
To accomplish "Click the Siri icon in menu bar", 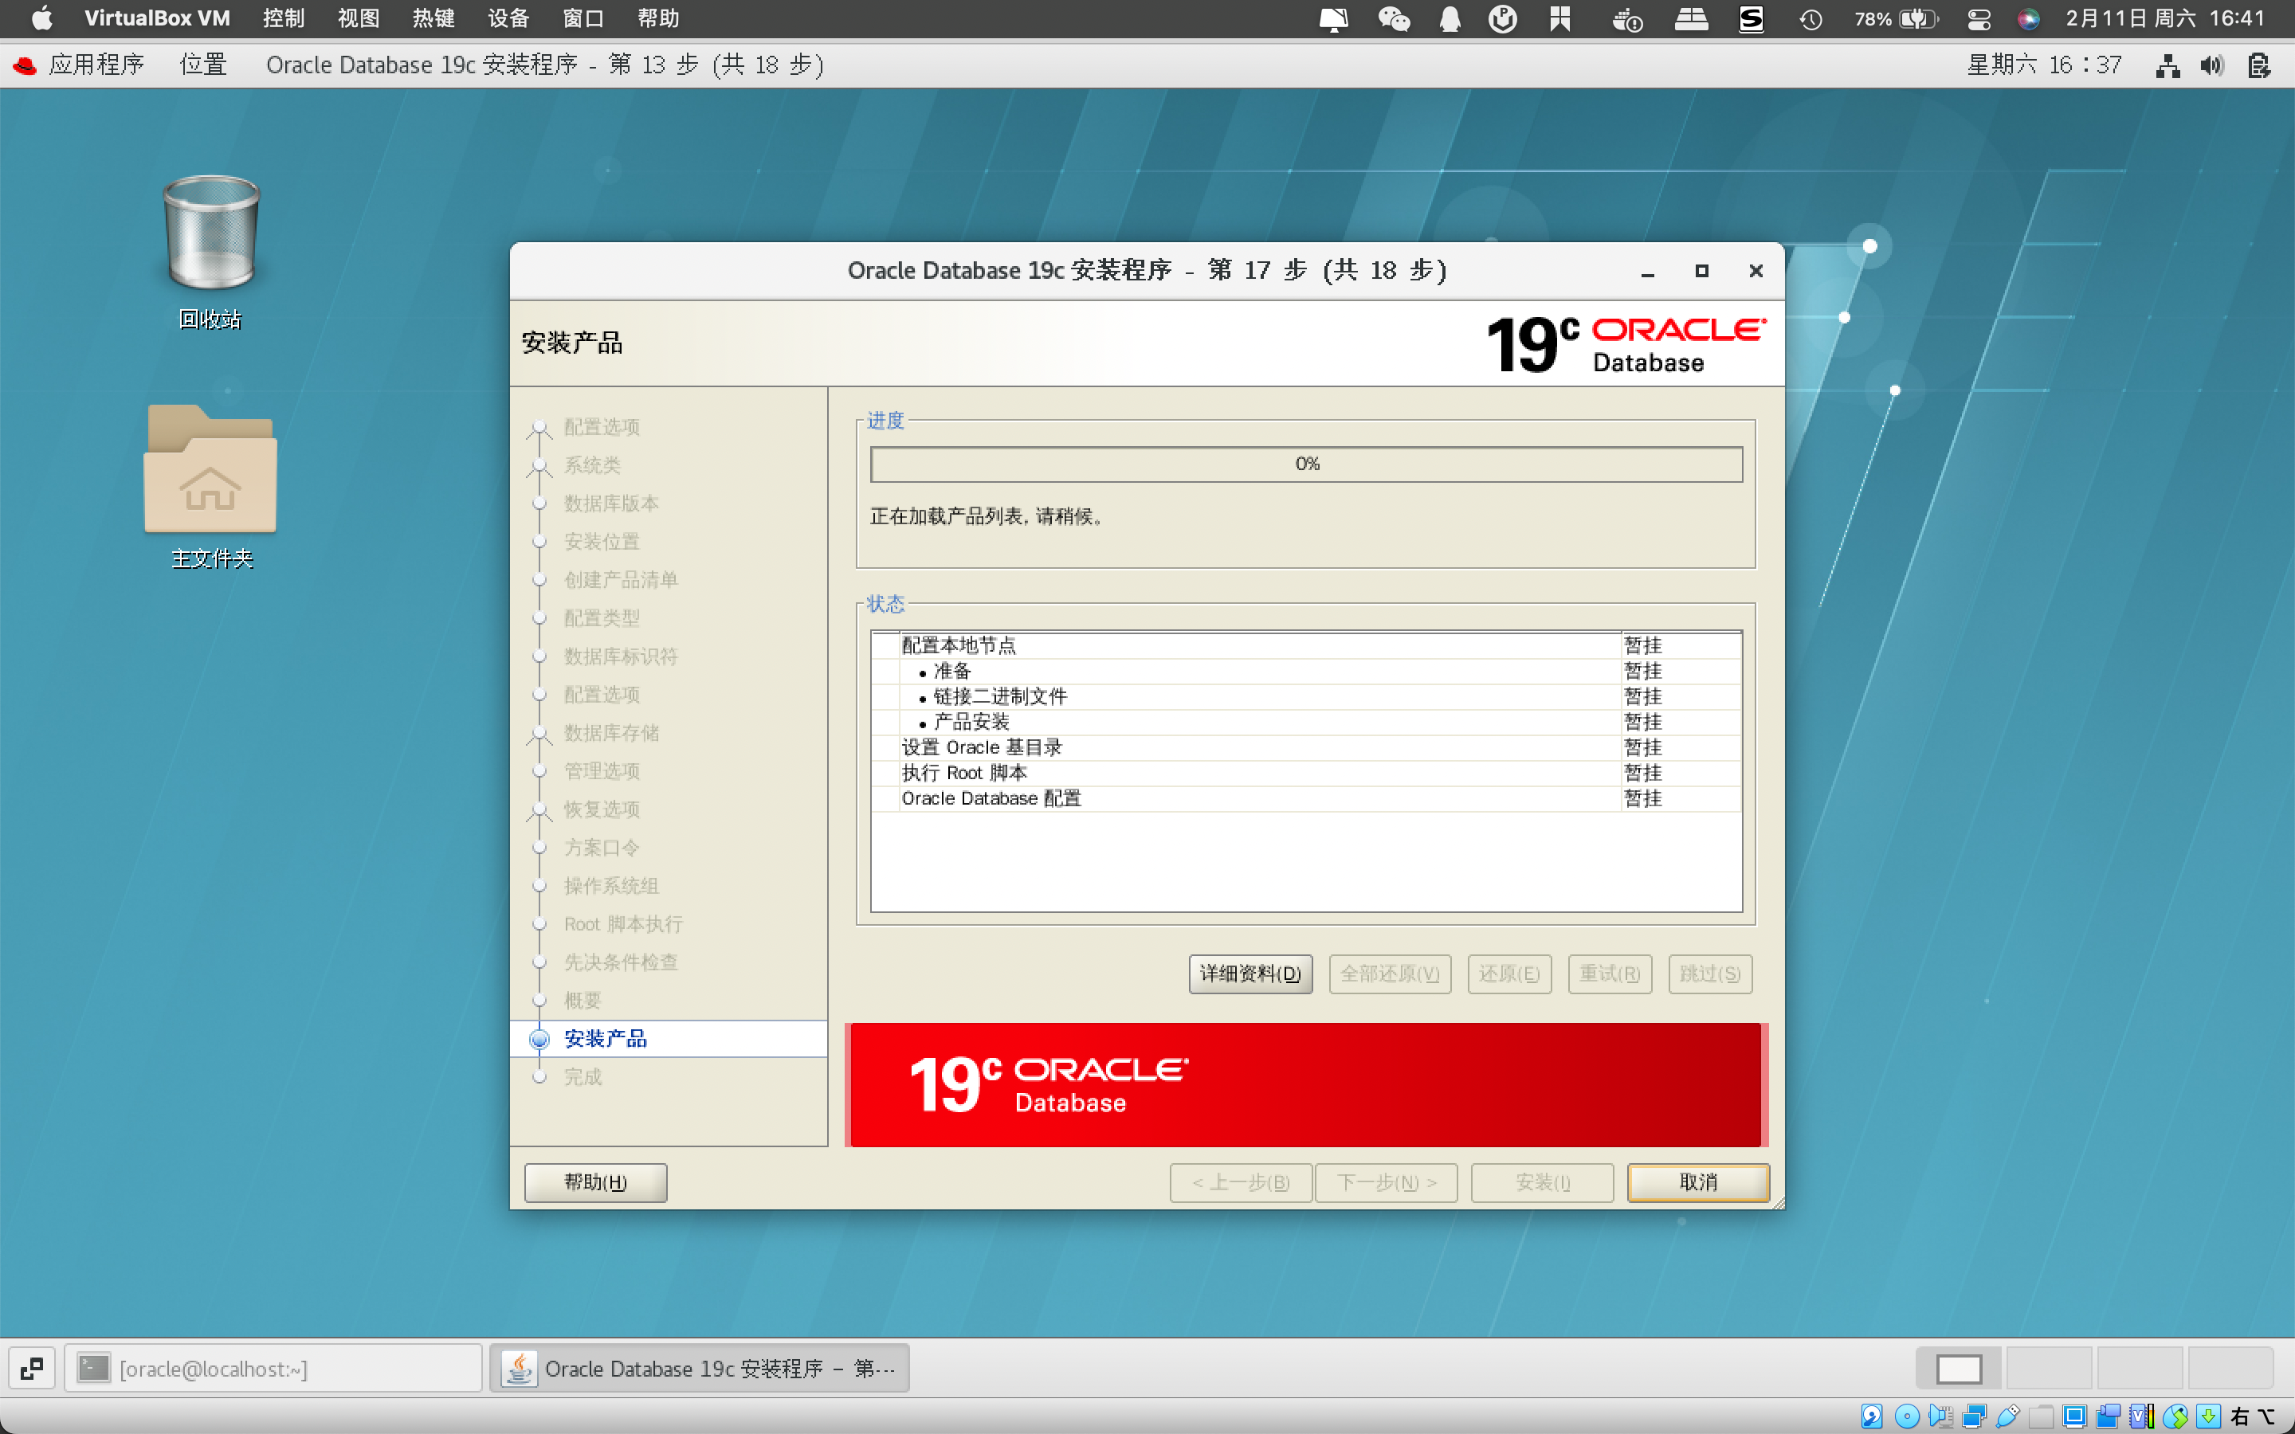I will click(x=2029, y=19).
